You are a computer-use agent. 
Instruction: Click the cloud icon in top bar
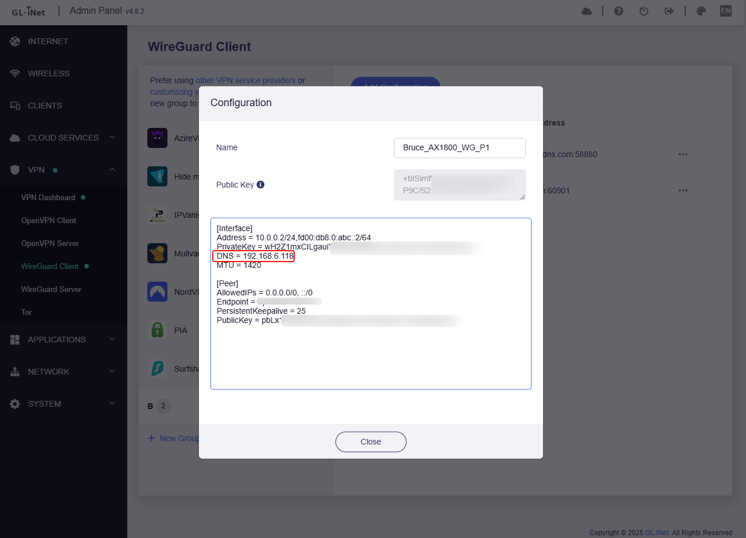(x=587, y=11)
